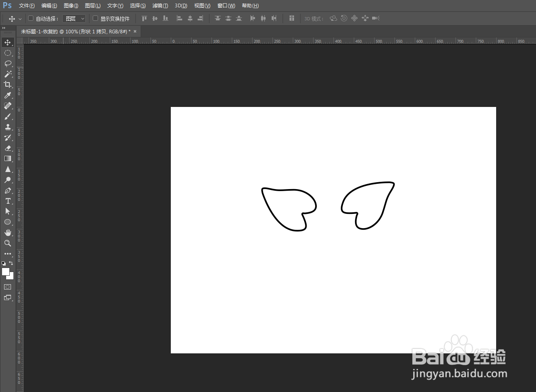Click Align top edges button

144,18
